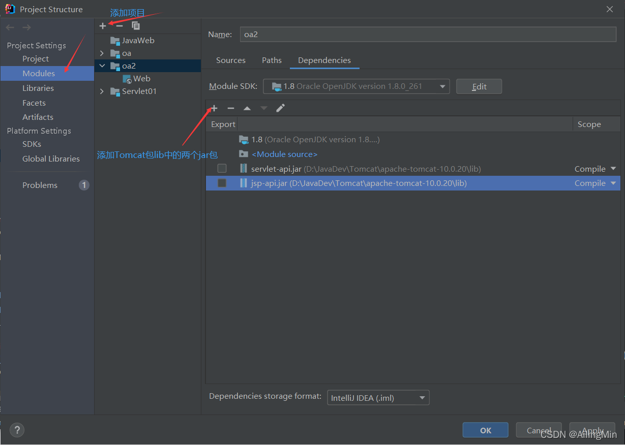Image resolution: width=625 pixels, height=445 pixels.
Task: Click the Edit SDK button
Action: (479, 86)
